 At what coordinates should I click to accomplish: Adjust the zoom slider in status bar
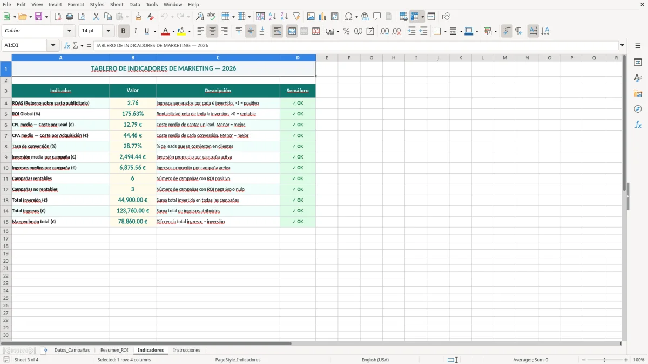point(605,360)
